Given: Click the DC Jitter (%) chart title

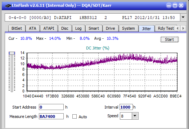Looking at the screenshot, I should pos(98,48).
